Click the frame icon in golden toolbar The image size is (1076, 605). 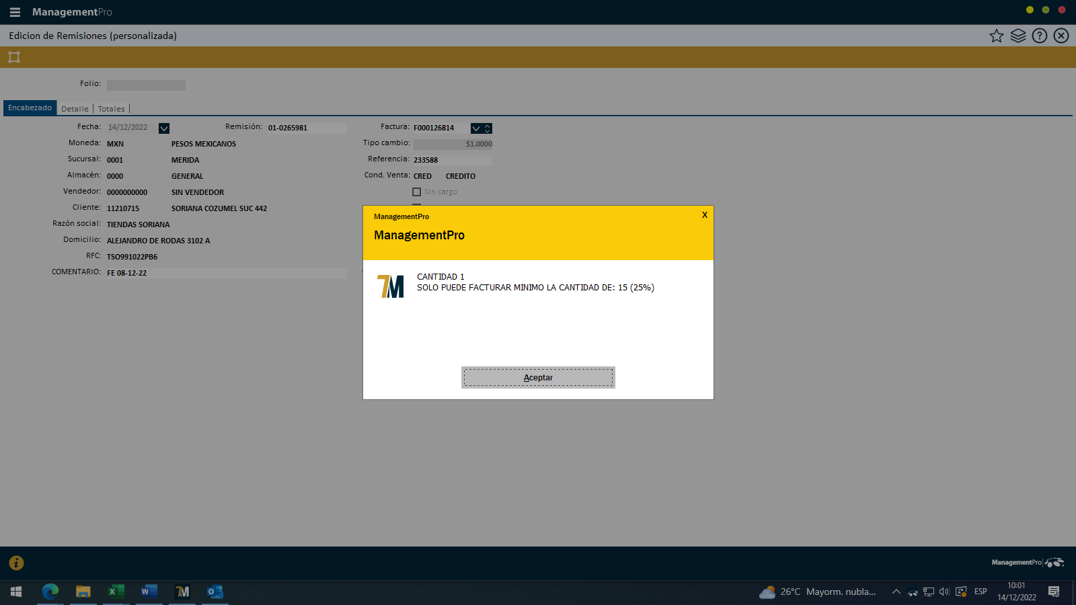coord(14,57)
